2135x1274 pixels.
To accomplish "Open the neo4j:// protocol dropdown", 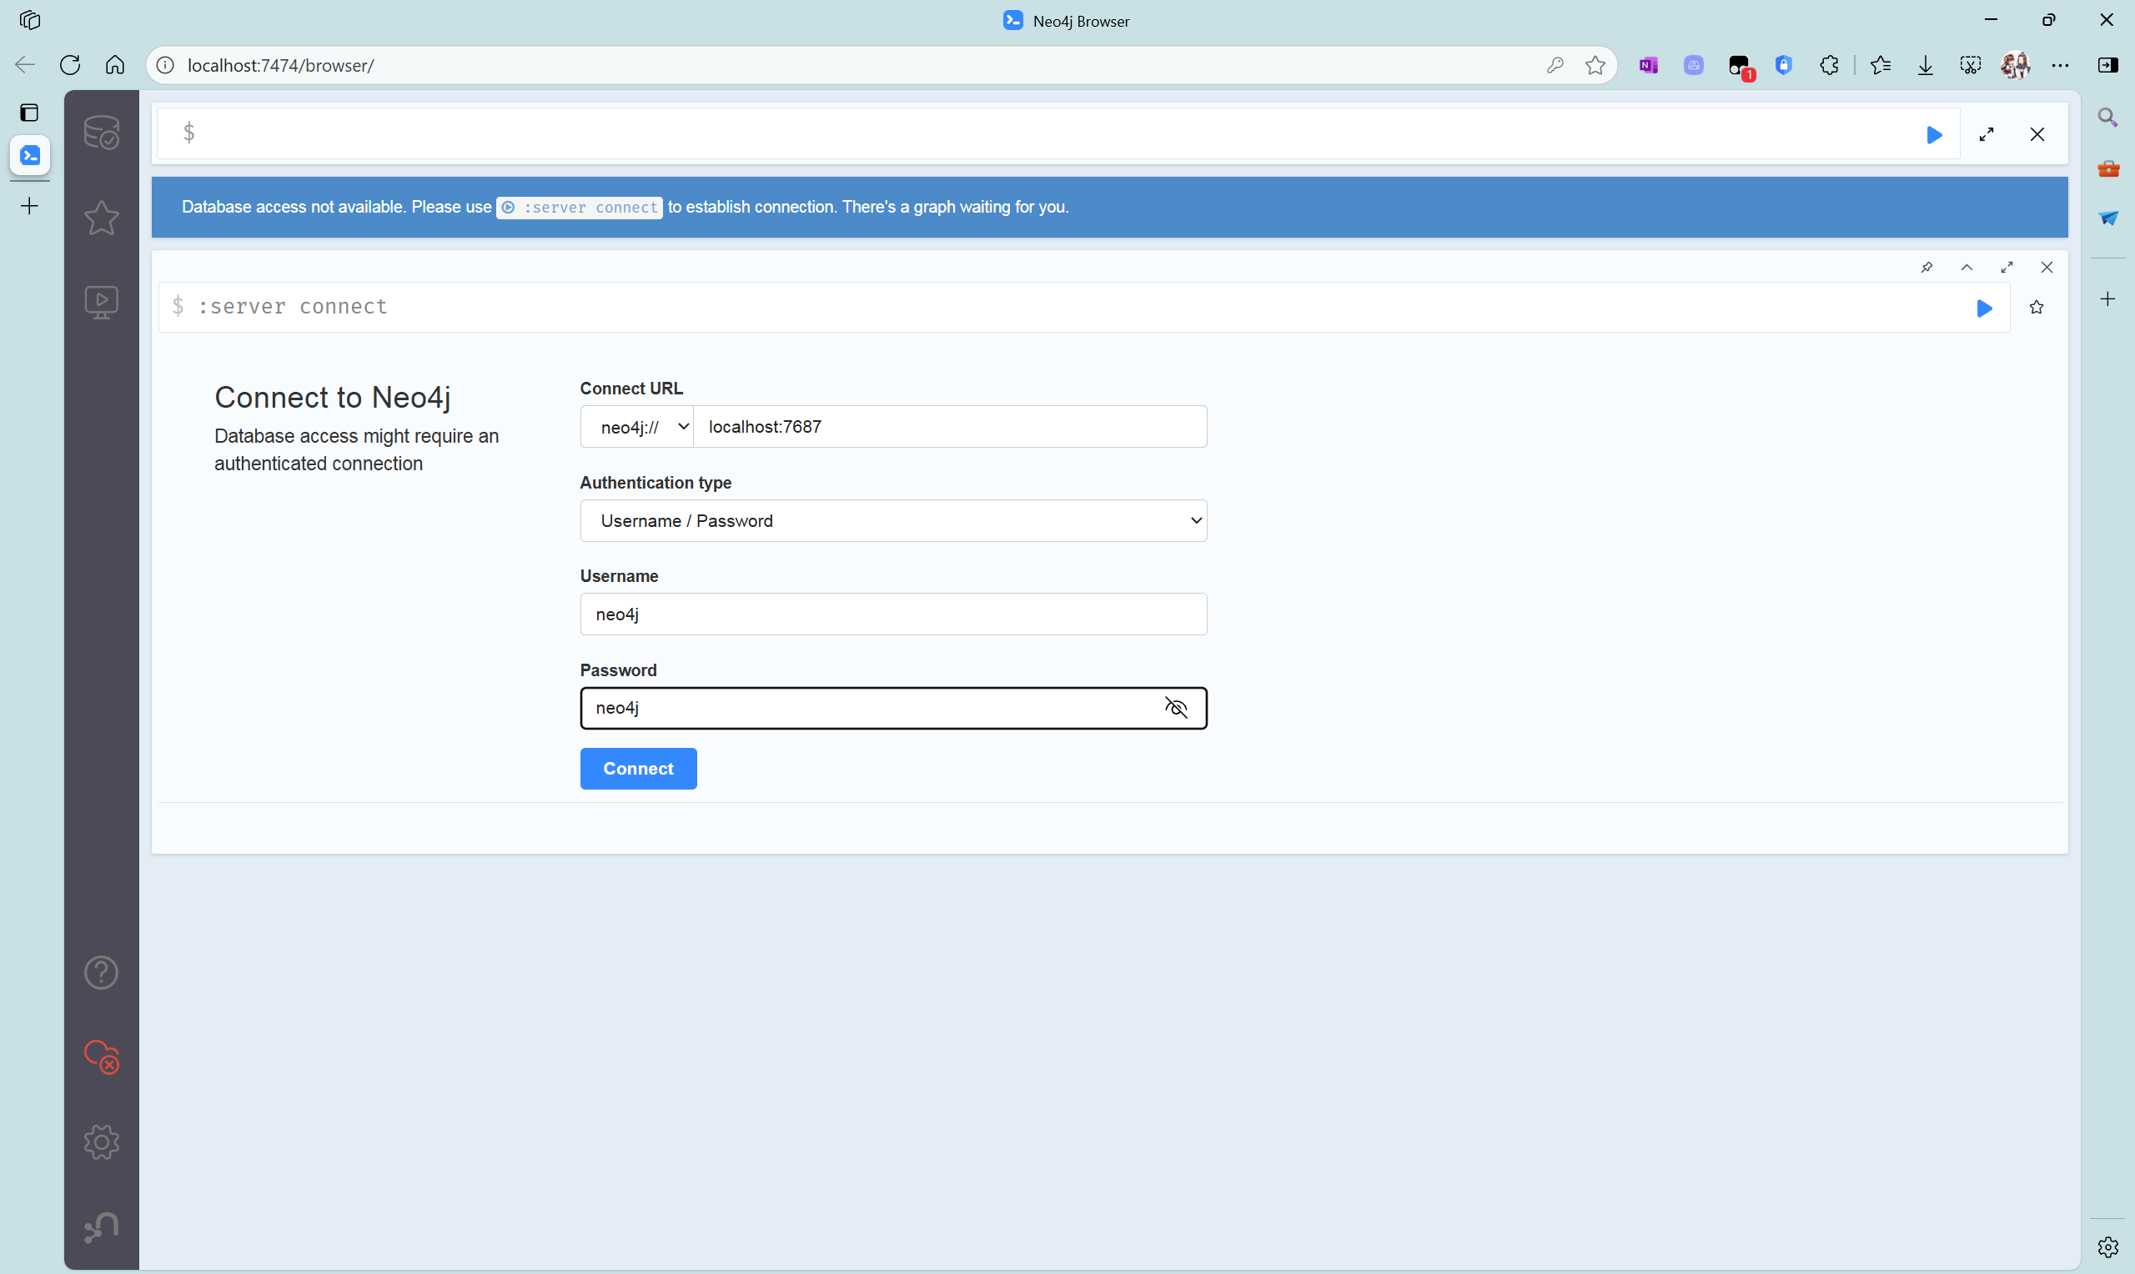I will tap(637, 427).
